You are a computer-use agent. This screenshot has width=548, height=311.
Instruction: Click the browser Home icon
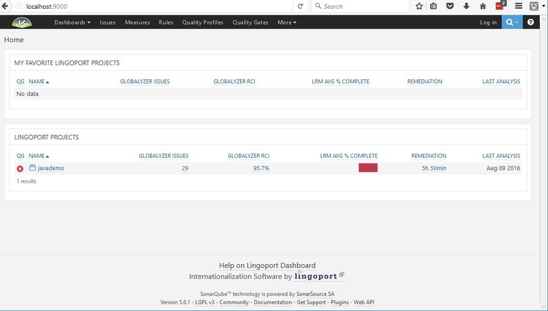coord(483,7)
